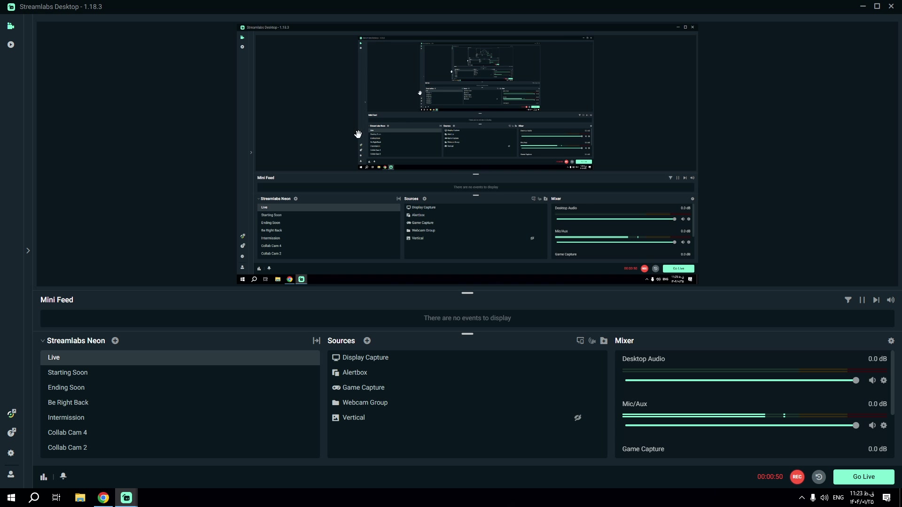The width and height of the screenshot is (902, 507).
Task: Select the Game Capture source
Action: click(467, 388)
